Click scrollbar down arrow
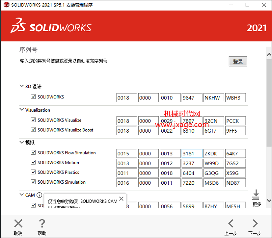Screen dimensions: 272x238 click(x=269, y=201)
